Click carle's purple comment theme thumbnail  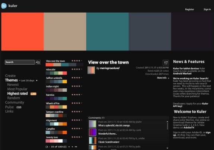pos(93,132)
